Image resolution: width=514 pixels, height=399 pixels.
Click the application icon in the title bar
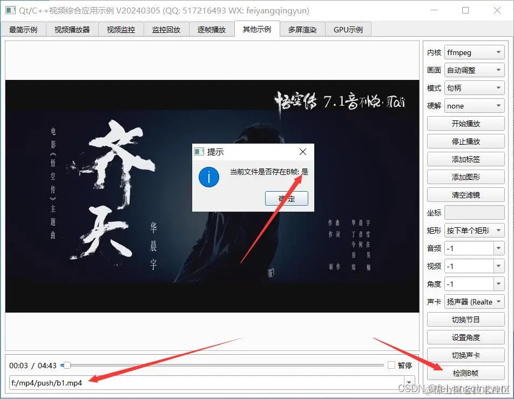11,10
